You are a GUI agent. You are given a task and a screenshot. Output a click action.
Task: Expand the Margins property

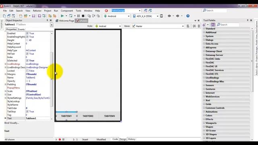pyautogui.click(x=6, y=74)
